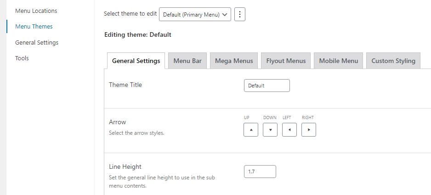Open the three-dot theme options menu
The height and width of the screenshot is (195, 431).
pyautogui.click(x=240, y=14)
